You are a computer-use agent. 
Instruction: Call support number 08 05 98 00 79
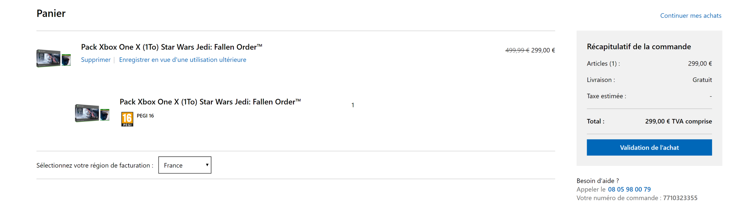(629, 189)
